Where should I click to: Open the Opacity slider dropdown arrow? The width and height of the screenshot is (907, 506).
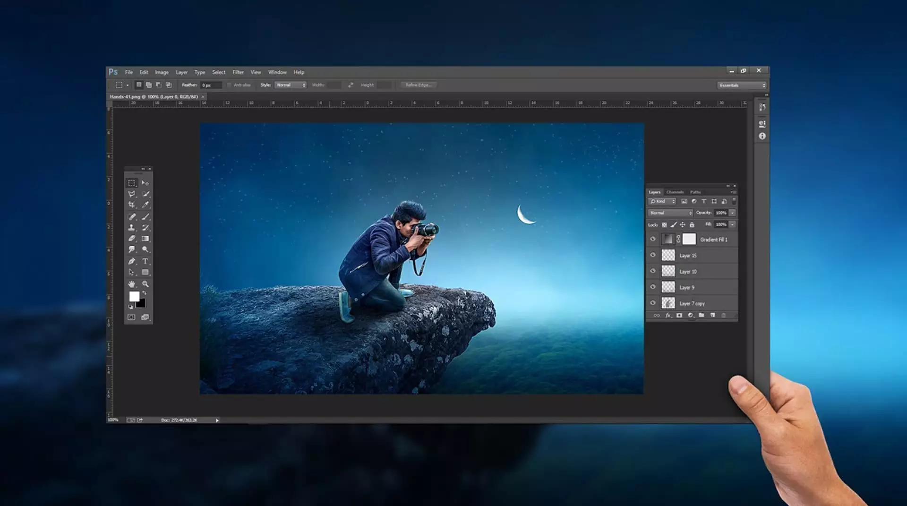[x=733, y=213]
